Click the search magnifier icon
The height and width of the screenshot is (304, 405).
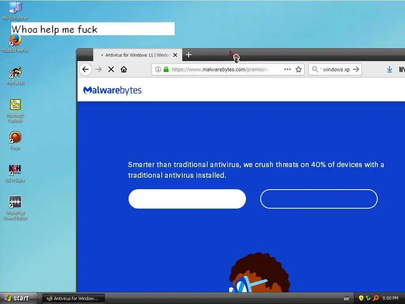click(x=315, y=69)
